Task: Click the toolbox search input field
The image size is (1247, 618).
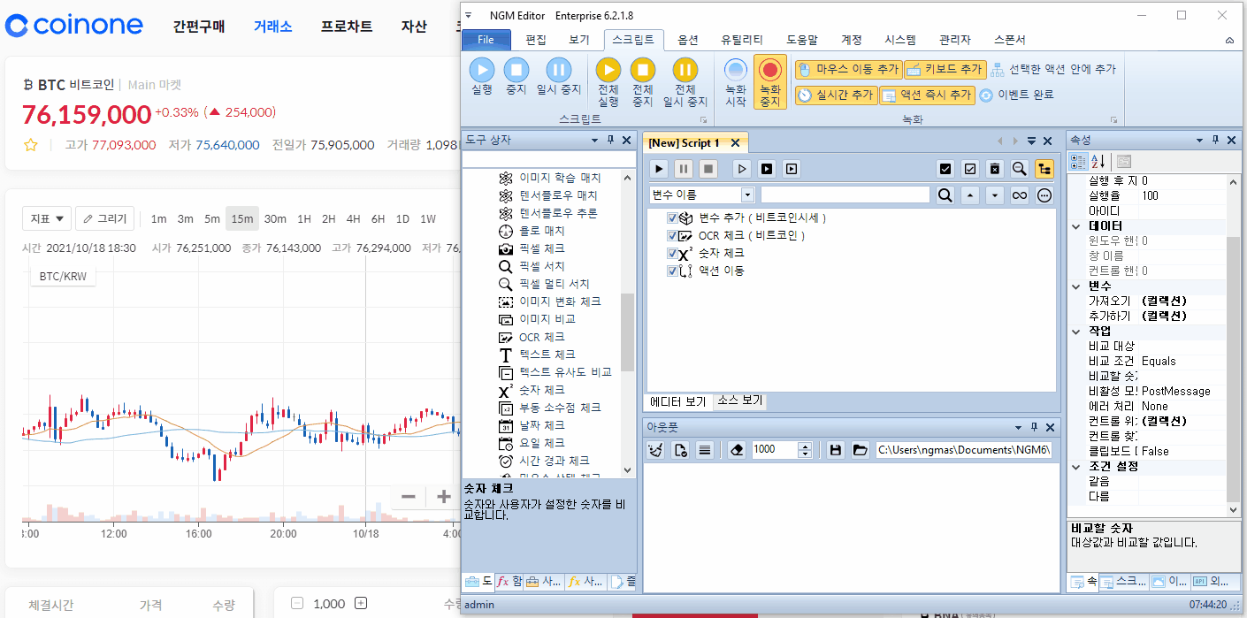Action: pos(549,160)
